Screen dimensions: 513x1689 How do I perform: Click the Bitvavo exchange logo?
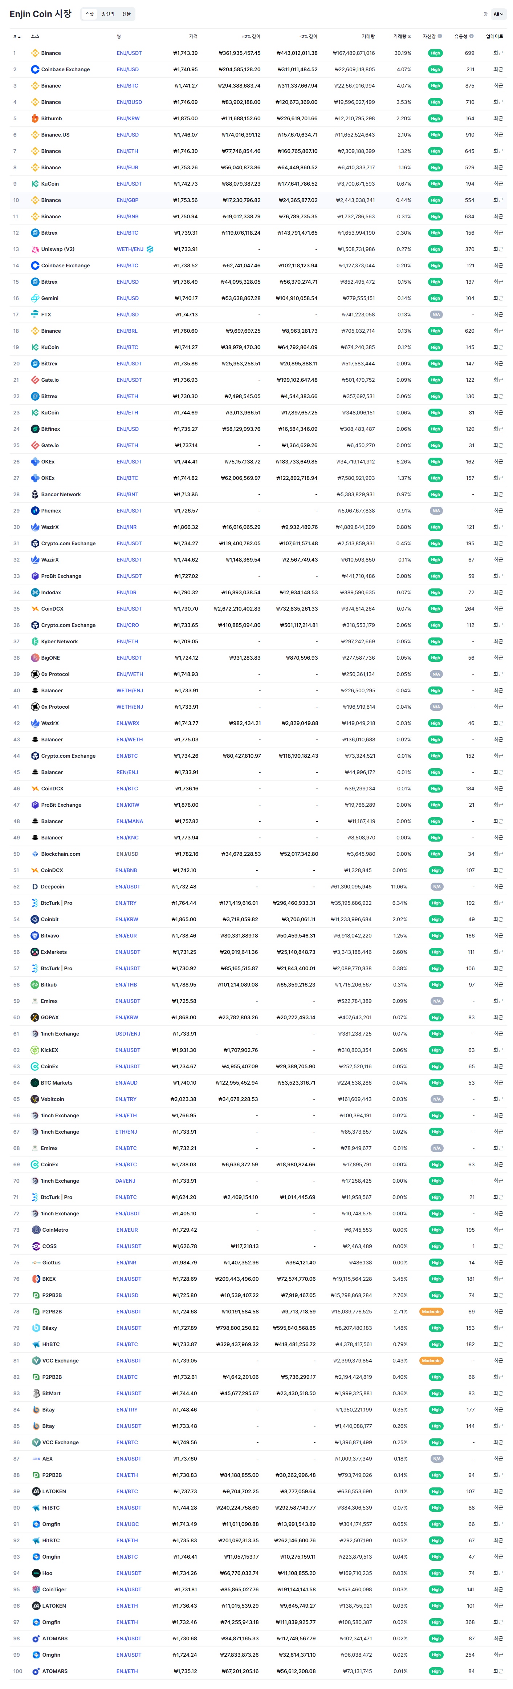tap(35, 936)
